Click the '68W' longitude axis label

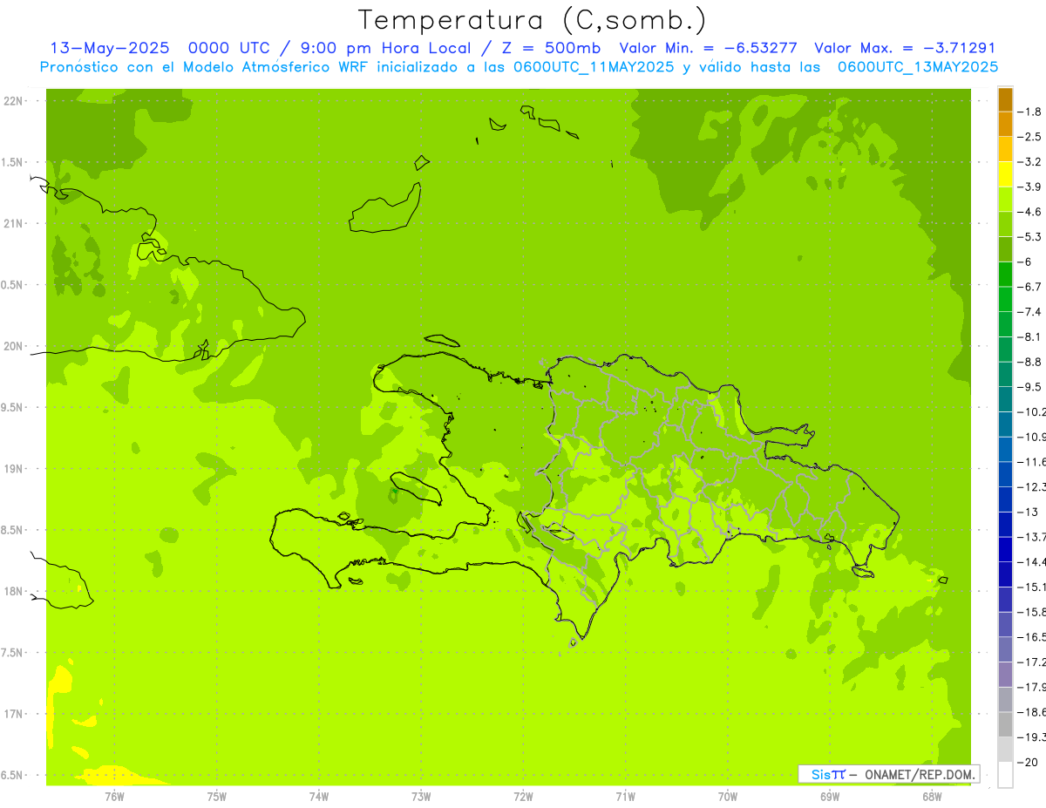[x=932, y=797]
